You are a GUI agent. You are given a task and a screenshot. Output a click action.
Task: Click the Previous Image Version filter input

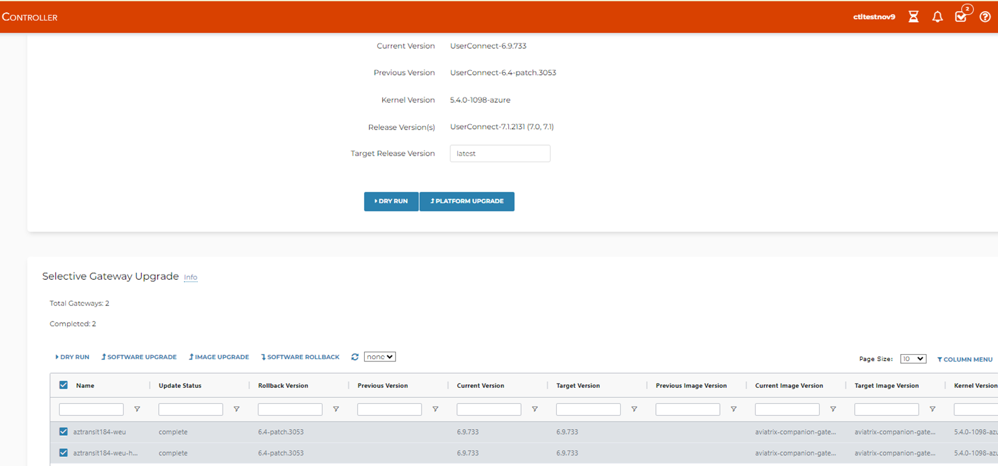coord(688,409)
